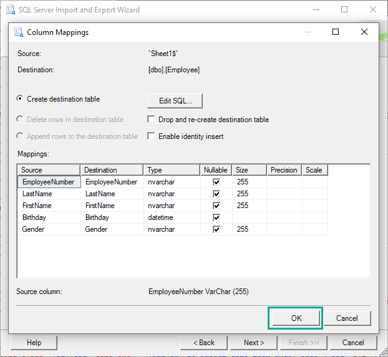Click Cancel in the Column Mappings dialog

[347, 318]
